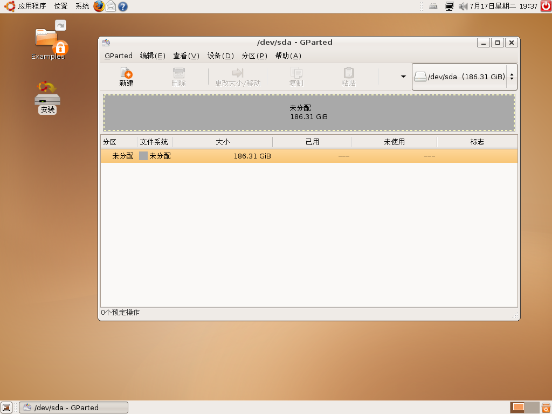Image resolution: width=552 pixels, height=414 pixels.
Task: Click the pending operations status bar text
Action: coord(120,312)
